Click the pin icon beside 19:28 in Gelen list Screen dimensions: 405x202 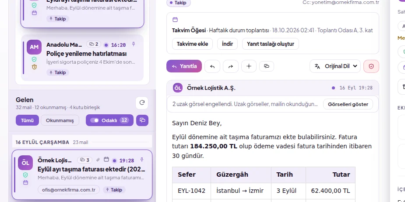coord(142,160)
